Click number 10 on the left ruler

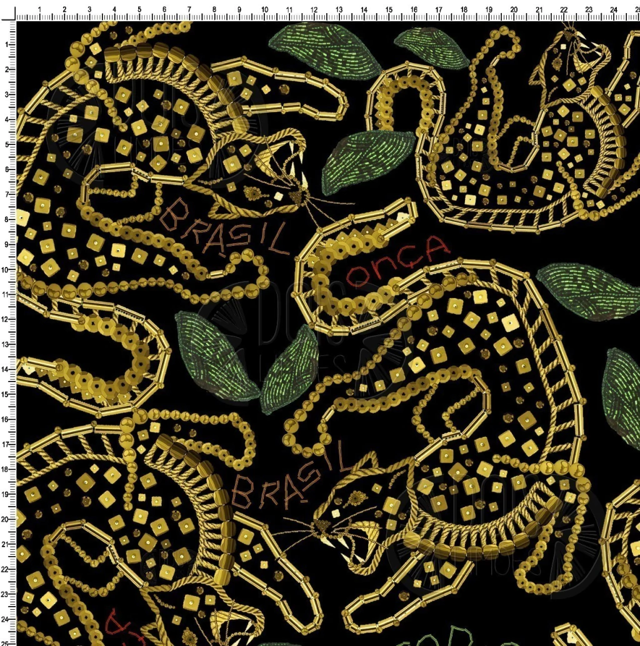(x=6, y=270)
